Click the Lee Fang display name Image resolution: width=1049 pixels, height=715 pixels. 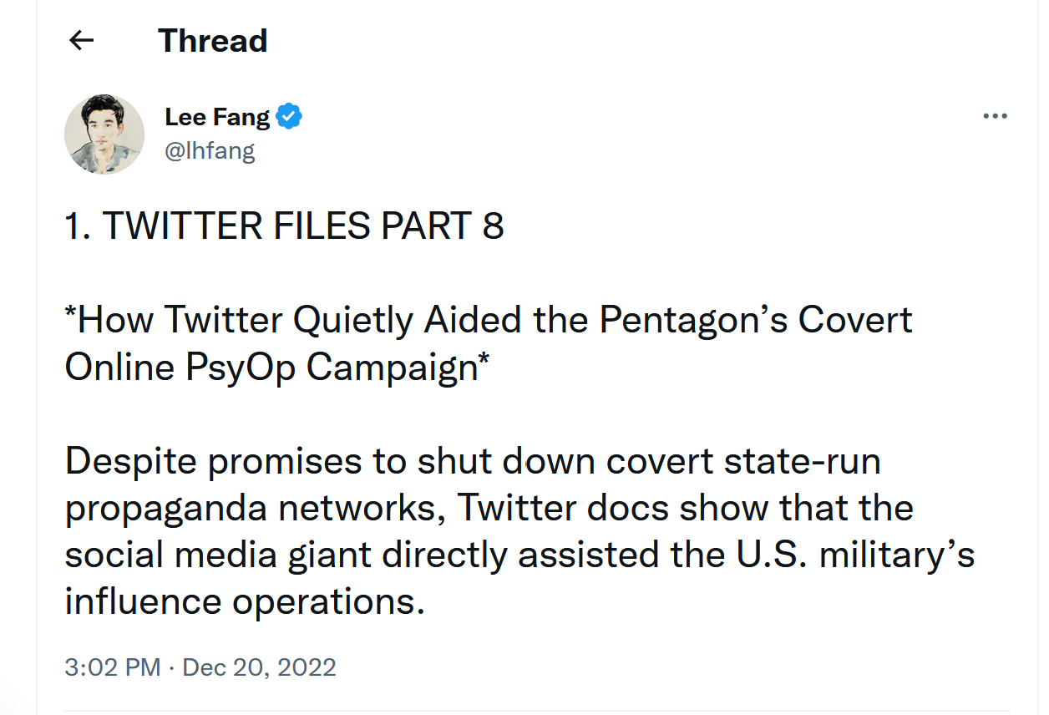217,117
